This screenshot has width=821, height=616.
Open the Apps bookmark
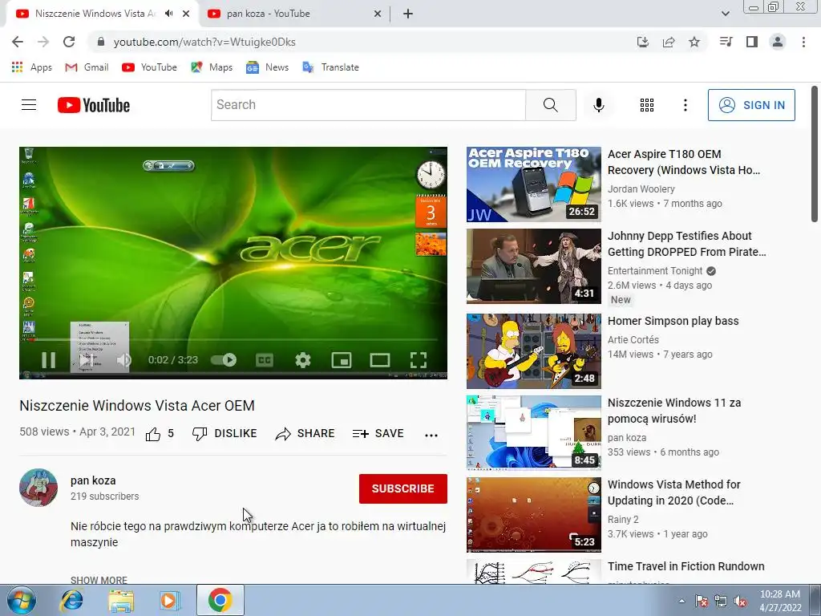coord(32,67)
